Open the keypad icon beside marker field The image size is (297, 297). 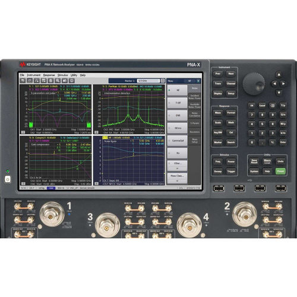163,81
